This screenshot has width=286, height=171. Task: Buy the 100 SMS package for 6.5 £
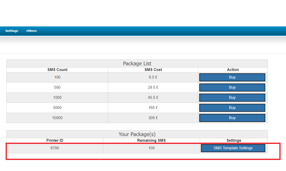(x=232, y=77)
